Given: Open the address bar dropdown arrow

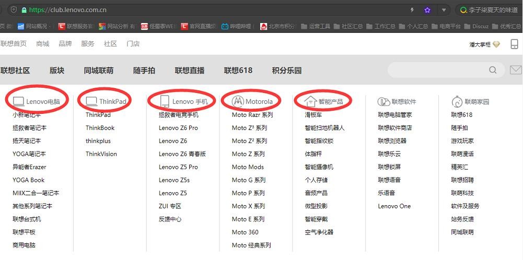Looking at the screenshot, I should pyautogui.click(x=444, y=10).
